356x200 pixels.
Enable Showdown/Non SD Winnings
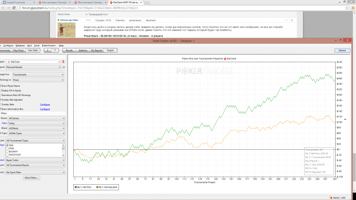(0, 95)
